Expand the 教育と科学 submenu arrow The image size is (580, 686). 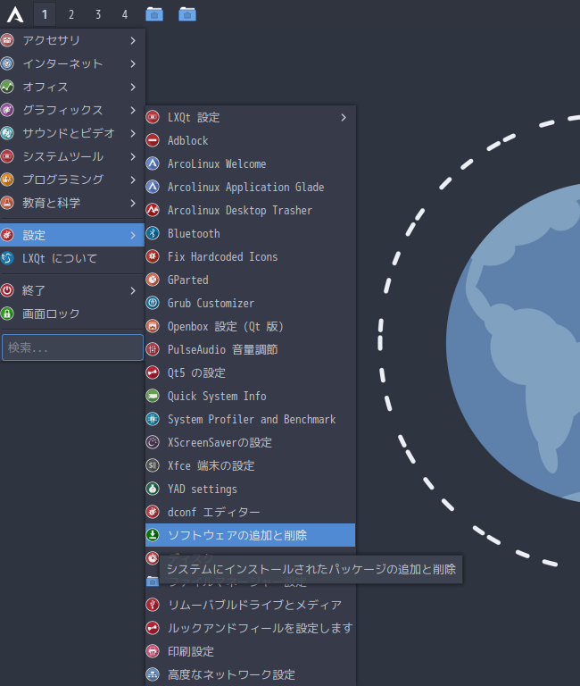(x=133, y=203)
